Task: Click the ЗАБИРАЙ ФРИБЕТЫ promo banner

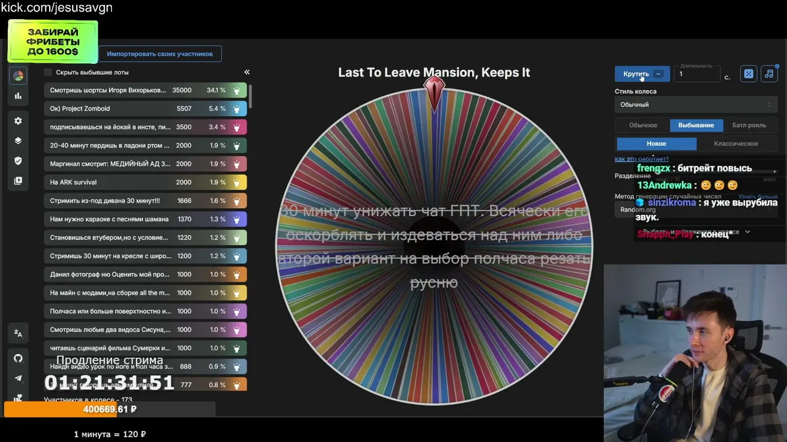Action: coord(53,42)
